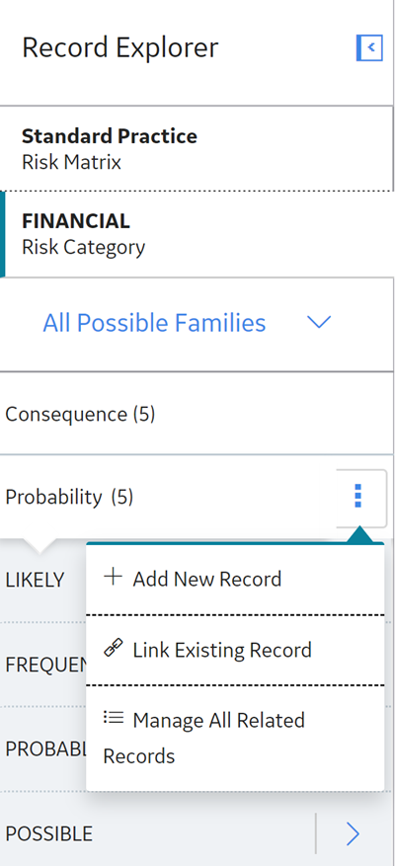The image size is (395, 866).
Task: Click the Record Explorer heading
Action: (x=119, y=47)
